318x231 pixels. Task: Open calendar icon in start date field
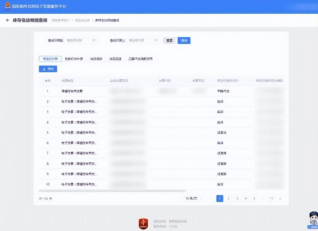point(94,41)
